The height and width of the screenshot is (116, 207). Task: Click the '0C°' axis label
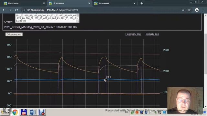click(10, 93)
